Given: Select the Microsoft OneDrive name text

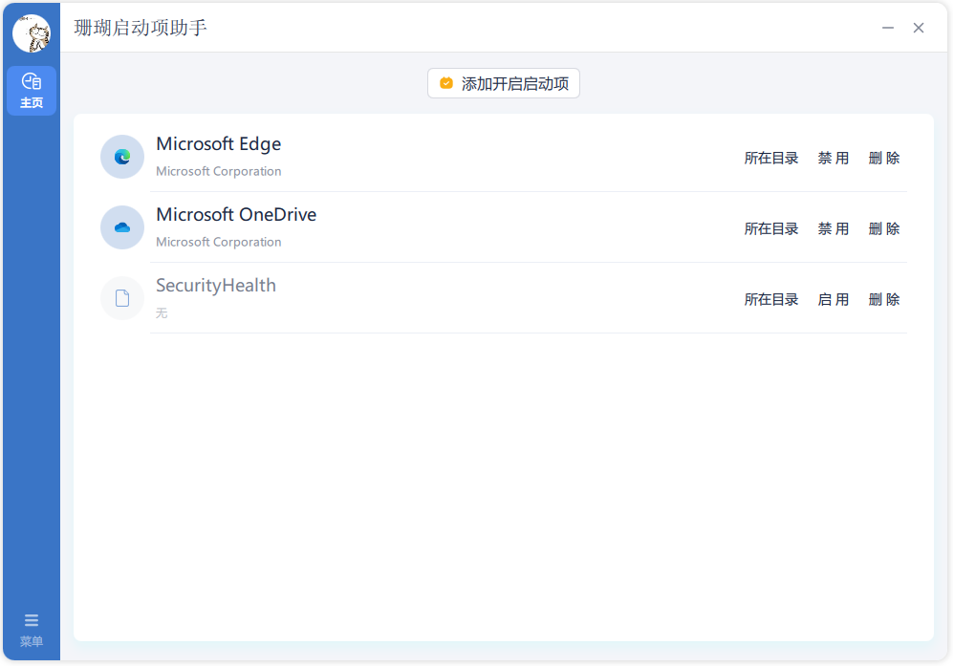Looking at the screenshot, I should [x=236, y=215].
